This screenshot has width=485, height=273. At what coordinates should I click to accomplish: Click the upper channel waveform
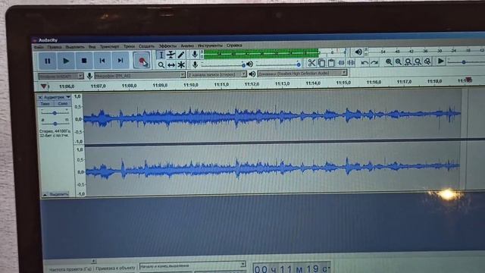coord(272,116)
